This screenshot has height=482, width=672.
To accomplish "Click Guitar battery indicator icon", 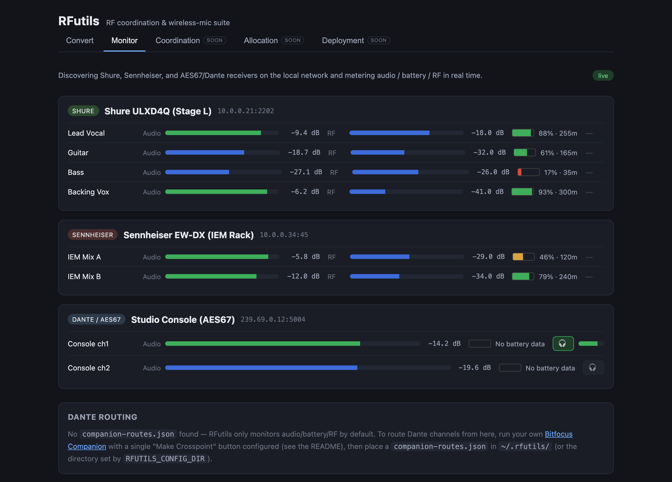I will coord(525,152).
